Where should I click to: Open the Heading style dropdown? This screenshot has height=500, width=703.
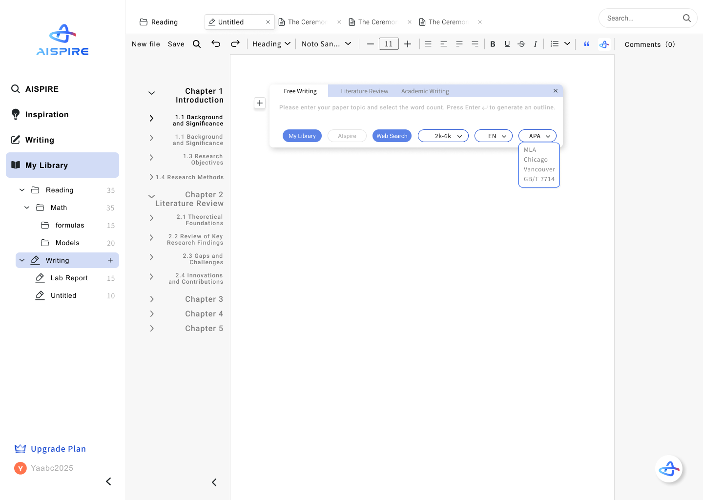point(271,43)
